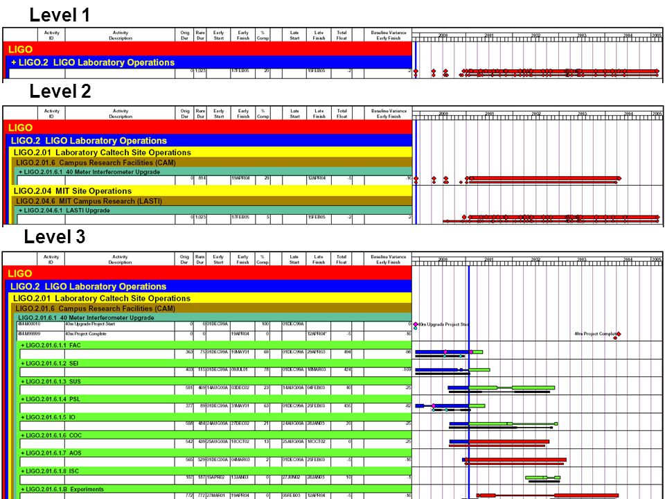665x499 pixels.
Task: Select LIGO.2.01 Laboratory Caltech Site Operations in Level 3
Action: (211, 298)
